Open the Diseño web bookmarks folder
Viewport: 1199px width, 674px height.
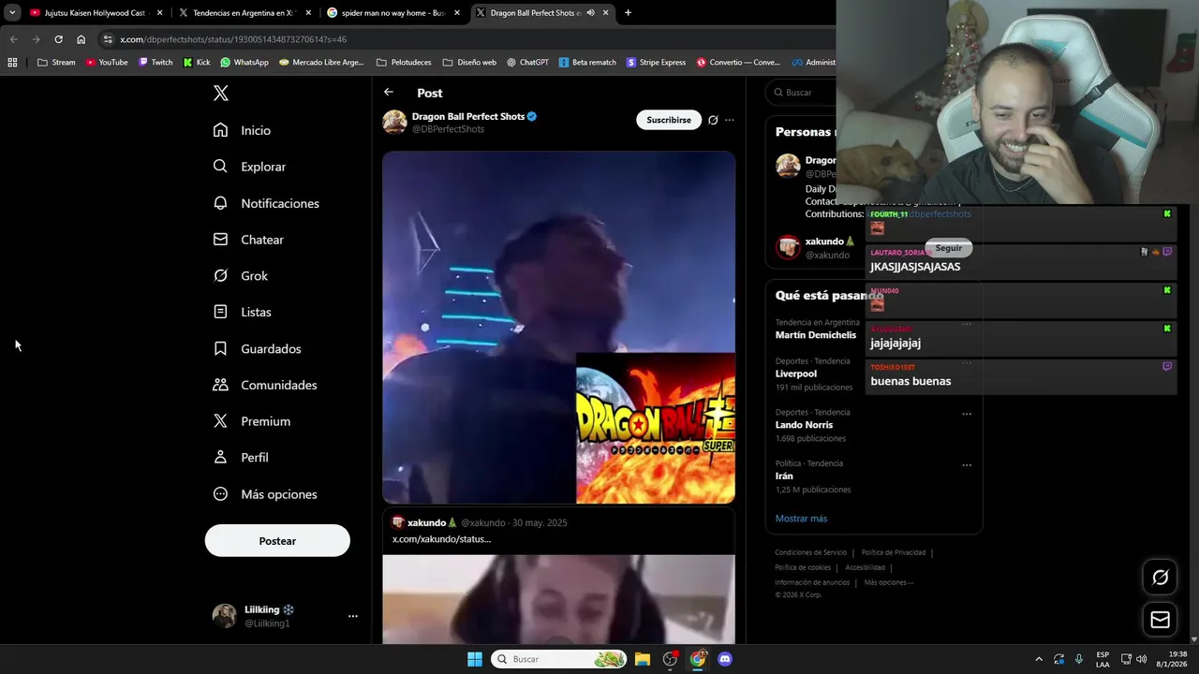469,63
